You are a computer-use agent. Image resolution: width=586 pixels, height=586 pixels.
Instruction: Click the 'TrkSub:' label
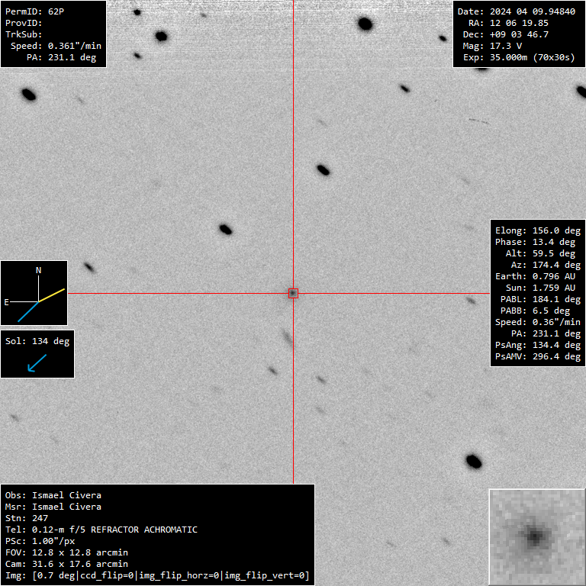(x=24, y=34)
